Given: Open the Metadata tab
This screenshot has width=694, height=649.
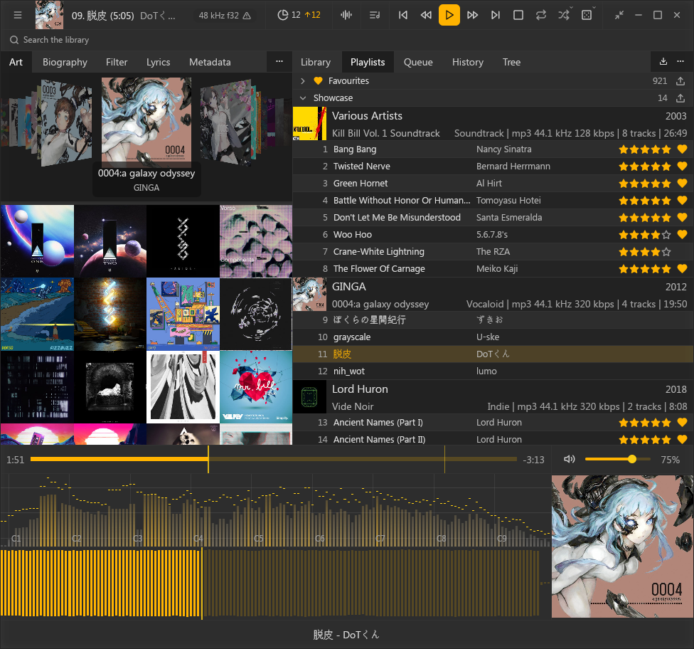Looking at the screenshot, I should [210, 62].
